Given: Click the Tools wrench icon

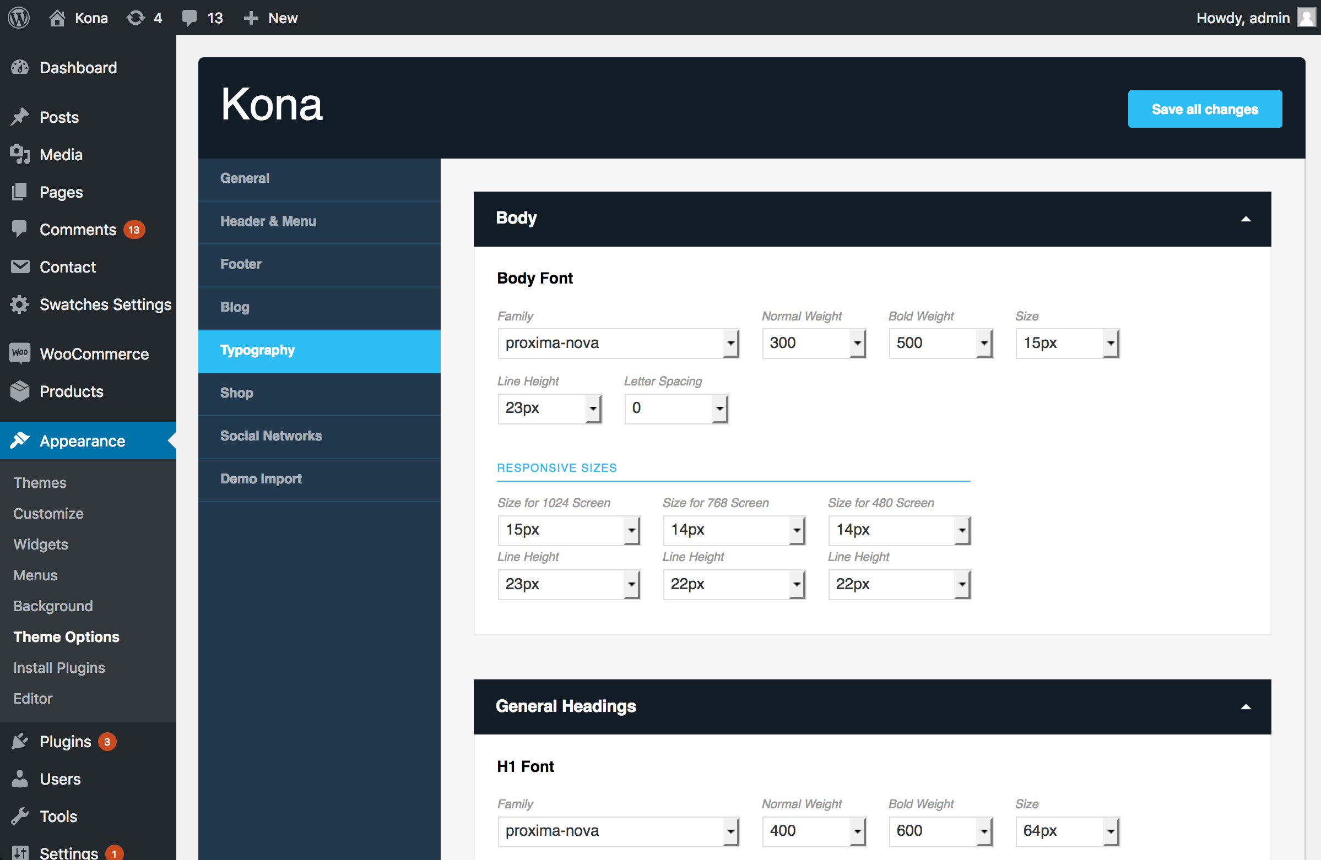Looking at the screenshot, I should [x=20, y=816].
